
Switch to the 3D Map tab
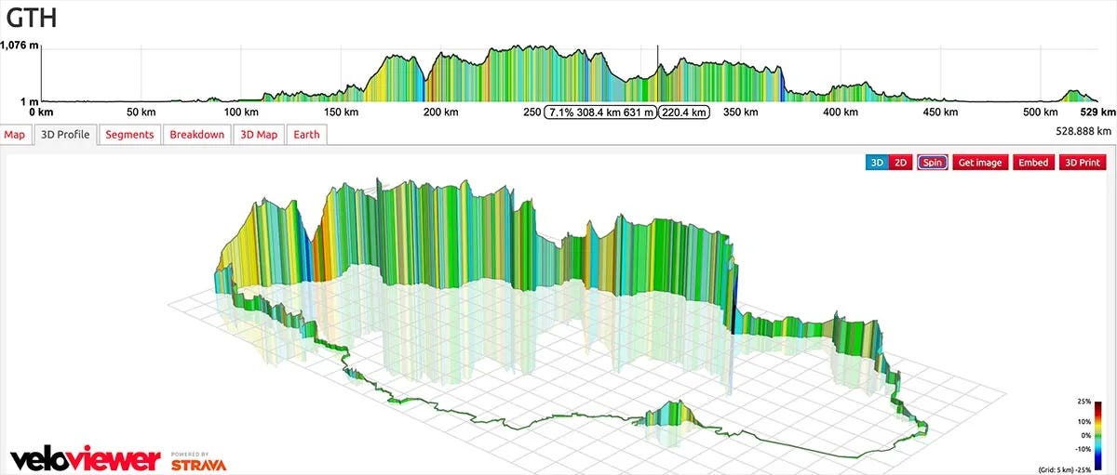(259, 135)
